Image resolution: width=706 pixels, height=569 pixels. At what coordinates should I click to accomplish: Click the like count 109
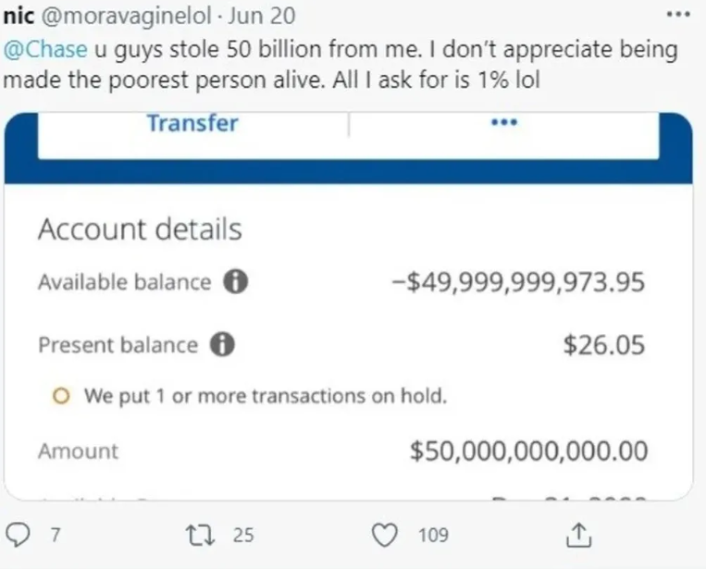click(x=432, y=535)
